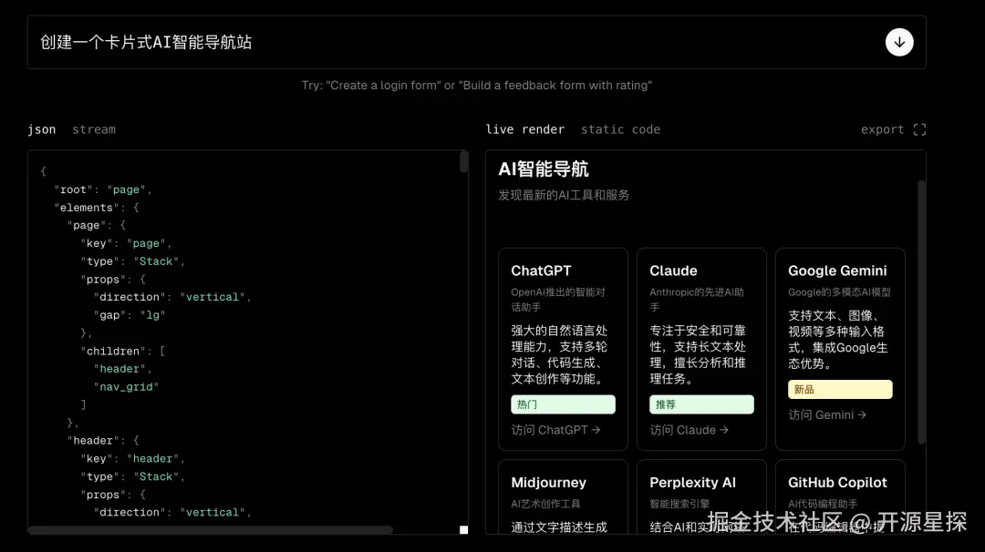Click the 推荐 badge on Claude card

point(701,404)
